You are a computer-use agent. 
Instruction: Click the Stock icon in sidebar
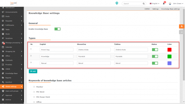pos(3,34)
